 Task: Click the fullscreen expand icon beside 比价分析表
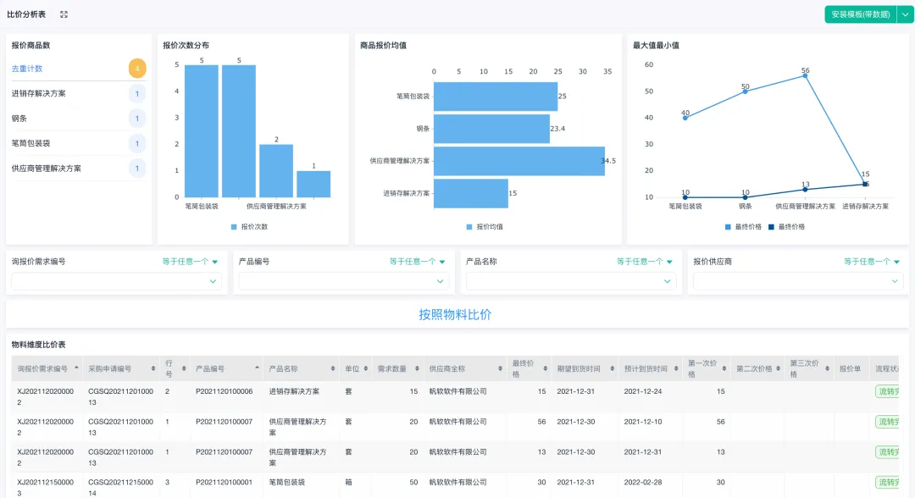tap(64, 14)
